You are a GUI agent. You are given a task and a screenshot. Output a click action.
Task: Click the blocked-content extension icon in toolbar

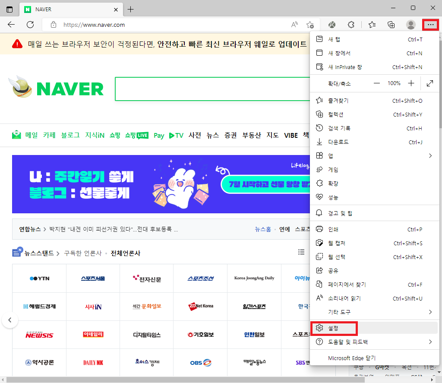[x=332, y=25]
